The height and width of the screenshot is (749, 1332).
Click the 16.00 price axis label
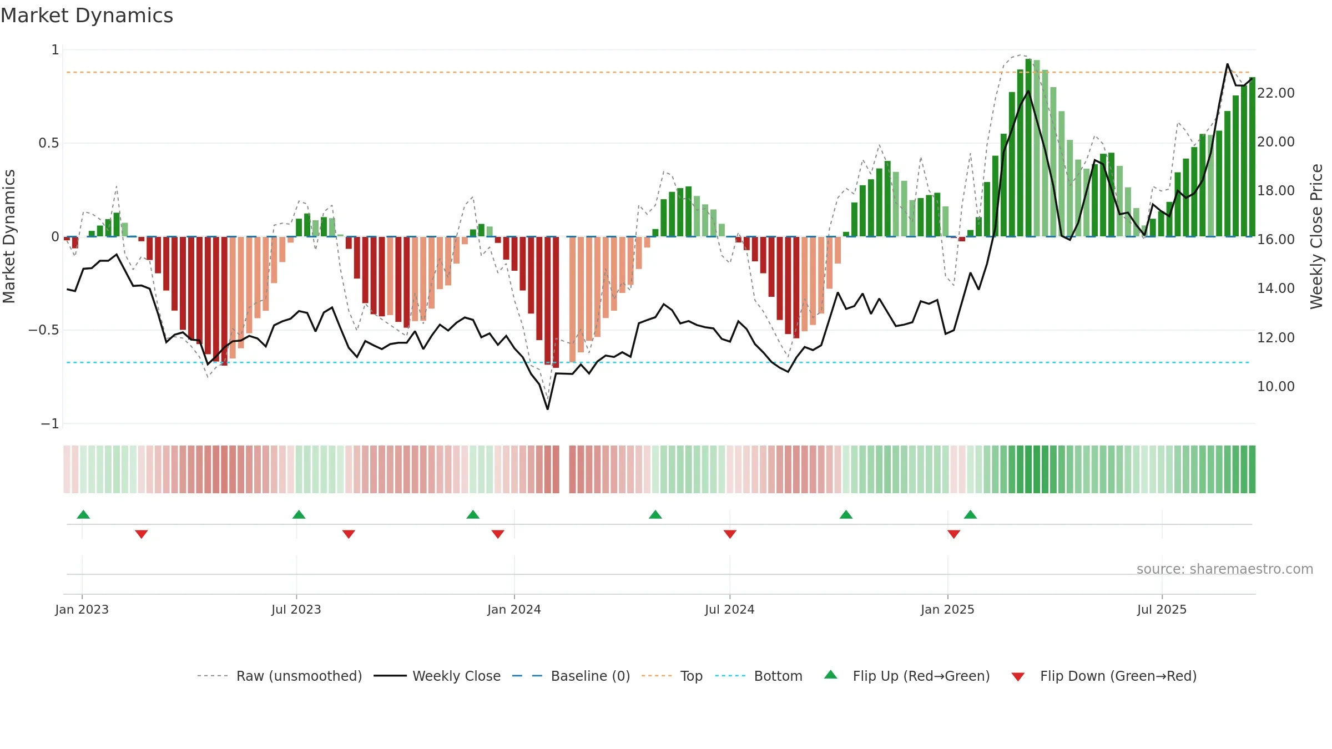(x=1276, y=239)
